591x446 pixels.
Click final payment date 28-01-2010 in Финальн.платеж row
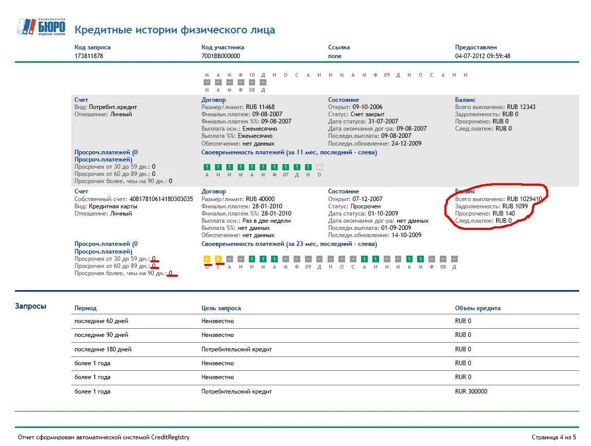[267, 206]
